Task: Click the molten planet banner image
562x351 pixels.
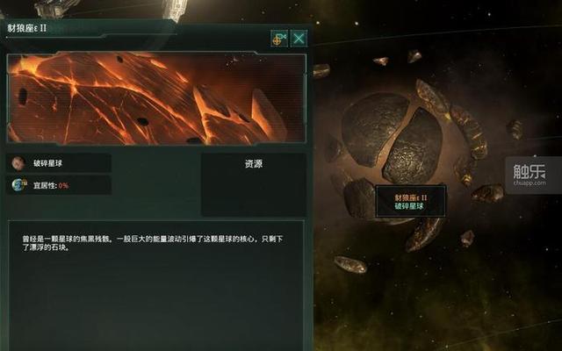Action: [156, 98]
